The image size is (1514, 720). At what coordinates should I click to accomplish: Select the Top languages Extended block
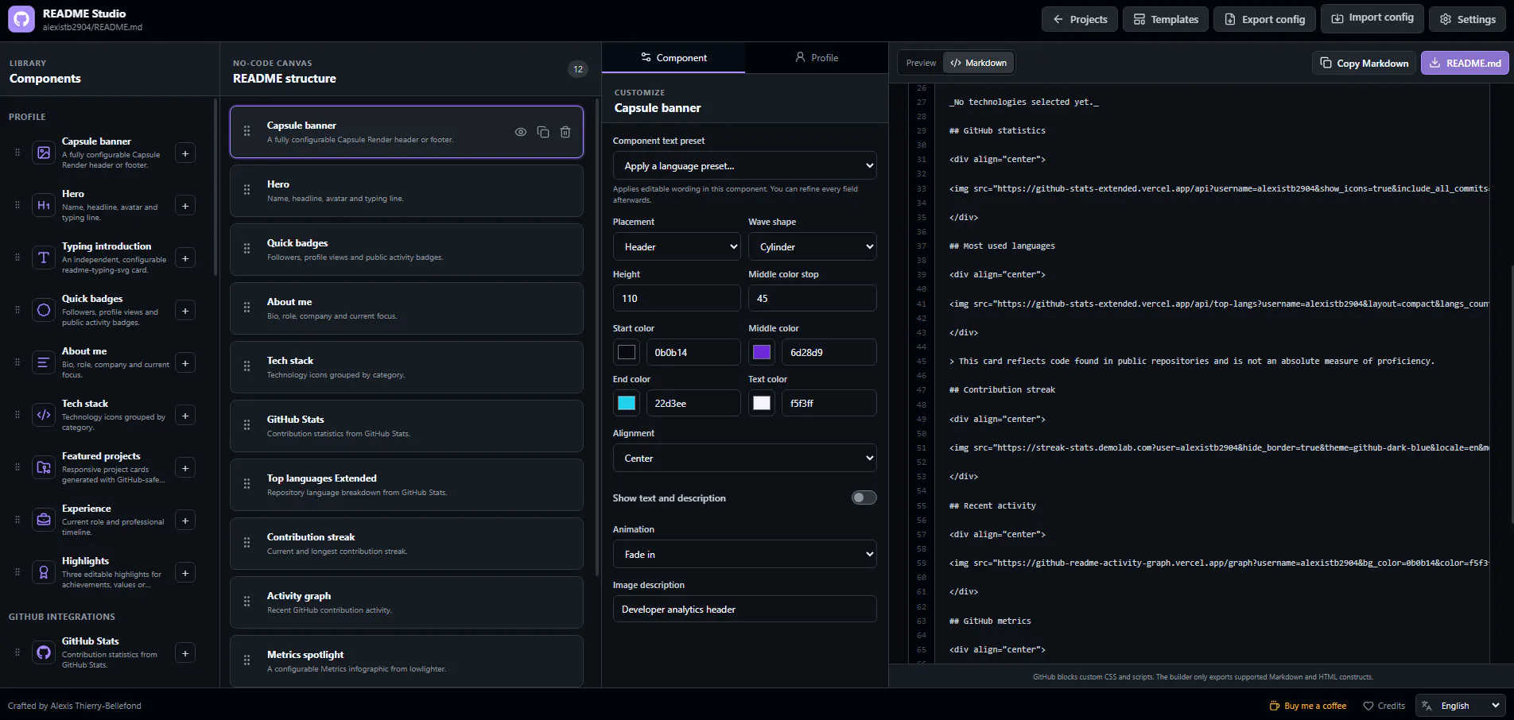[x=406, y=485]
